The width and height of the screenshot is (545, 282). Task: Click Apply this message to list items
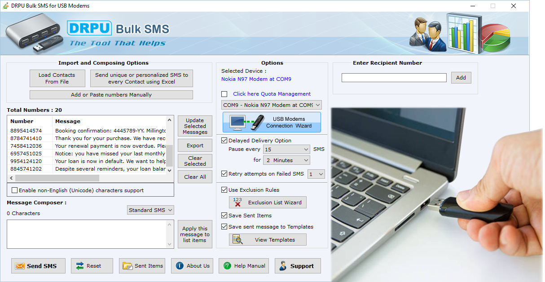click(195, 234)
